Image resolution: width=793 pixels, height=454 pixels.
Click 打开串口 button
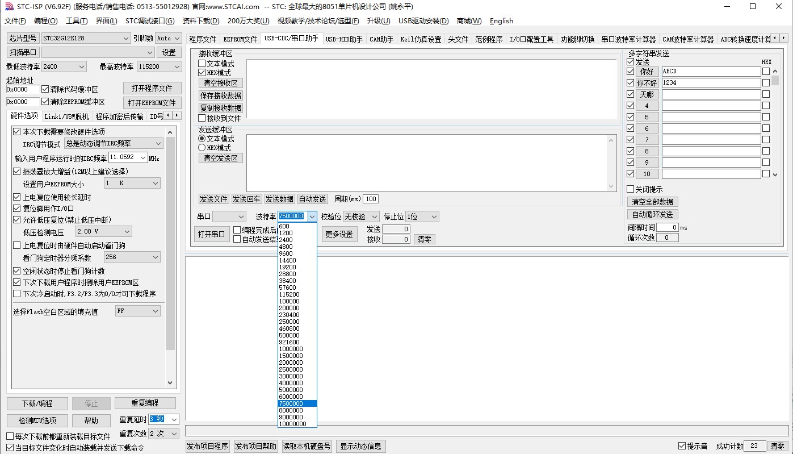point(211,234)
